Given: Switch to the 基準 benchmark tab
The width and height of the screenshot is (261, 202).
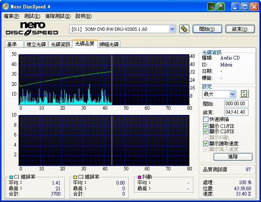Looking at the screenshot, I should tap(14, 44).
